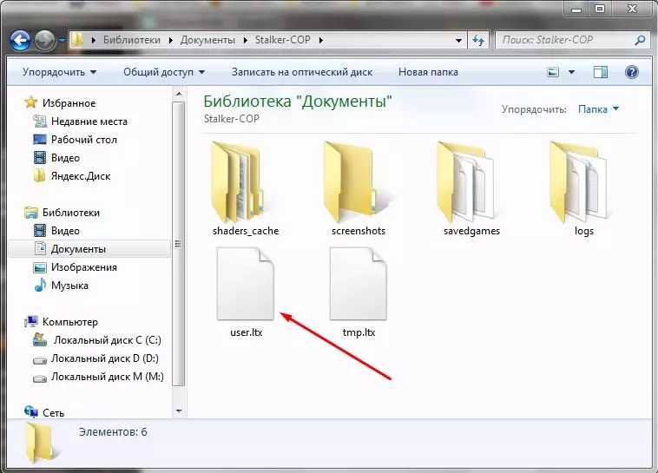
Task: Open Локальный диск D (D:)
Action: pyautogui.click(x=104, y=358)
